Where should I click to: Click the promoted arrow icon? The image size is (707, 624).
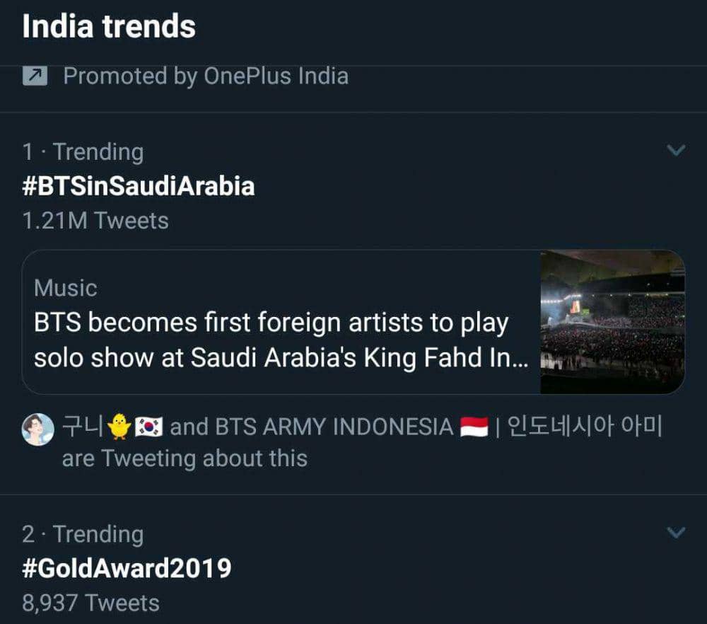(x=35, y=76)
